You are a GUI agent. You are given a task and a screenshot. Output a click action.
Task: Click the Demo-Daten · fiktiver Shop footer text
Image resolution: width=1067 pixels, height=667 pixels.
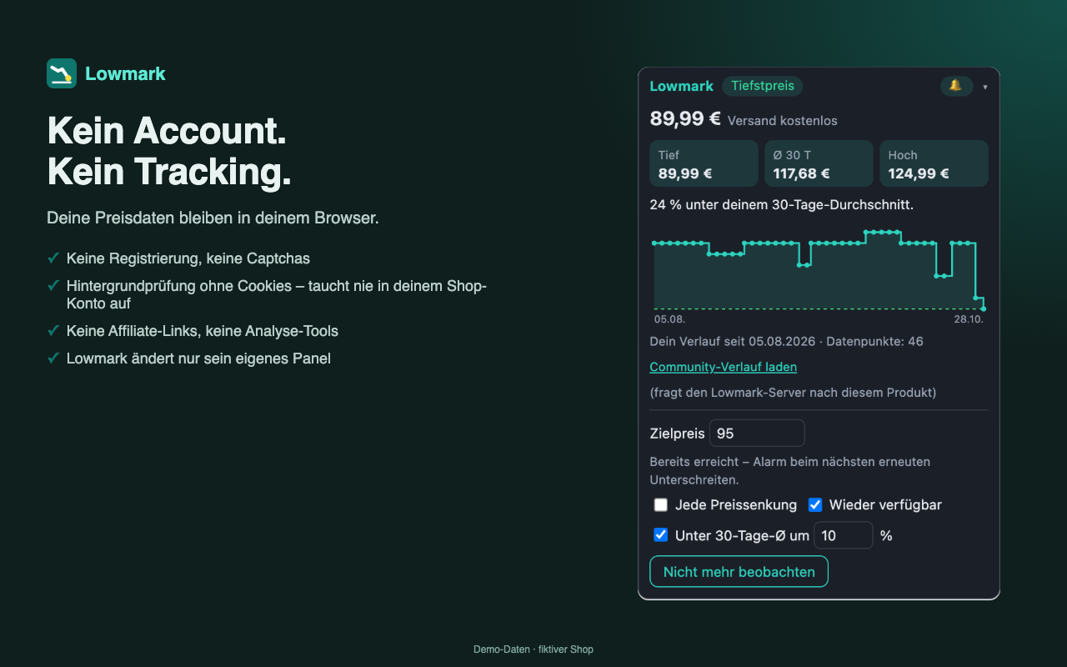533,649
